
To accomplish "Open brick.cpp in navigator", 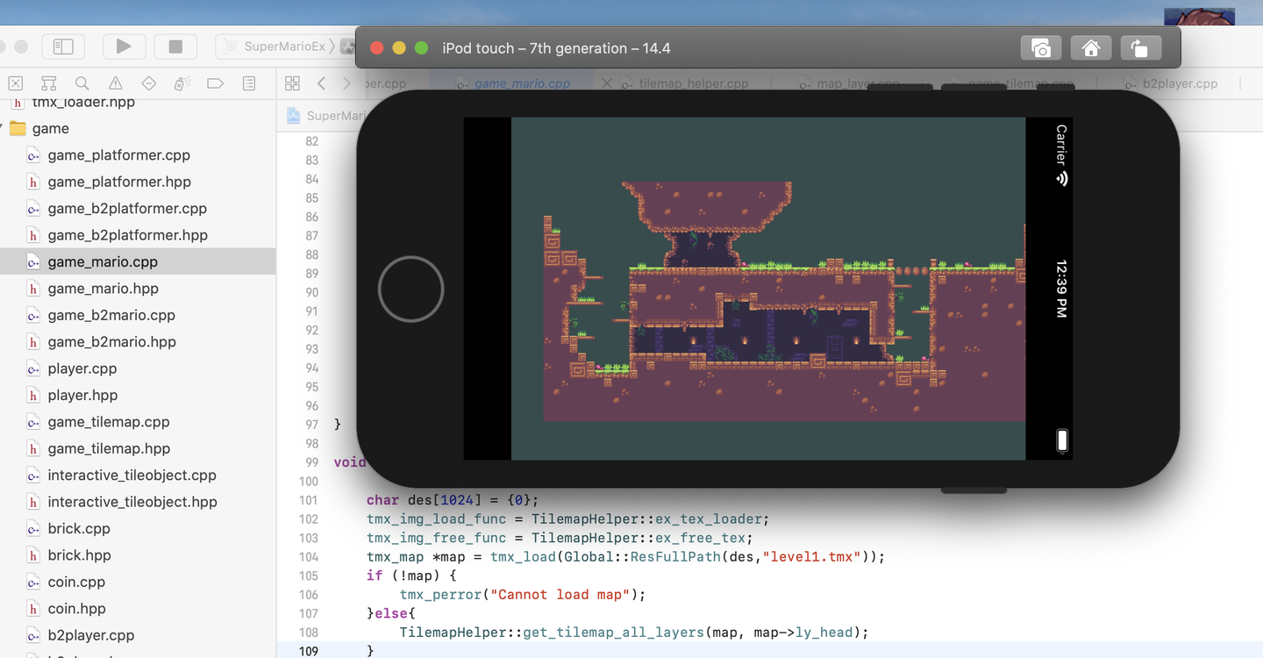I will tap(138, 528).
